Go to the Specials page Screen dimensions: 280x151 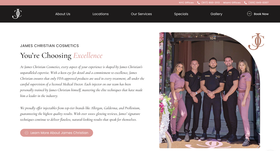pos(181,14)
